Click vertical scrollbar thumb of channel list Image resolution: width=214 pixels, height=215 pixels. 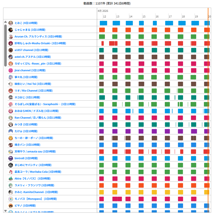pos(5,46)
